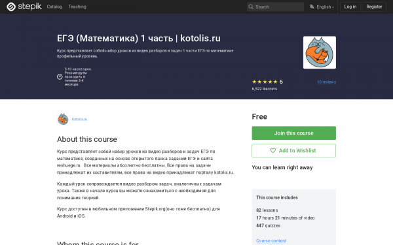
Task: Open the Kotolis.ru author link
Action: click(x=79, y=119)
